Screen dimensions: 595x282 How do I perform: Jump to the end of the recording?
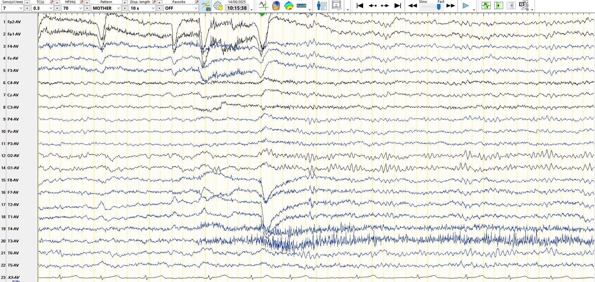click(398, 6)
